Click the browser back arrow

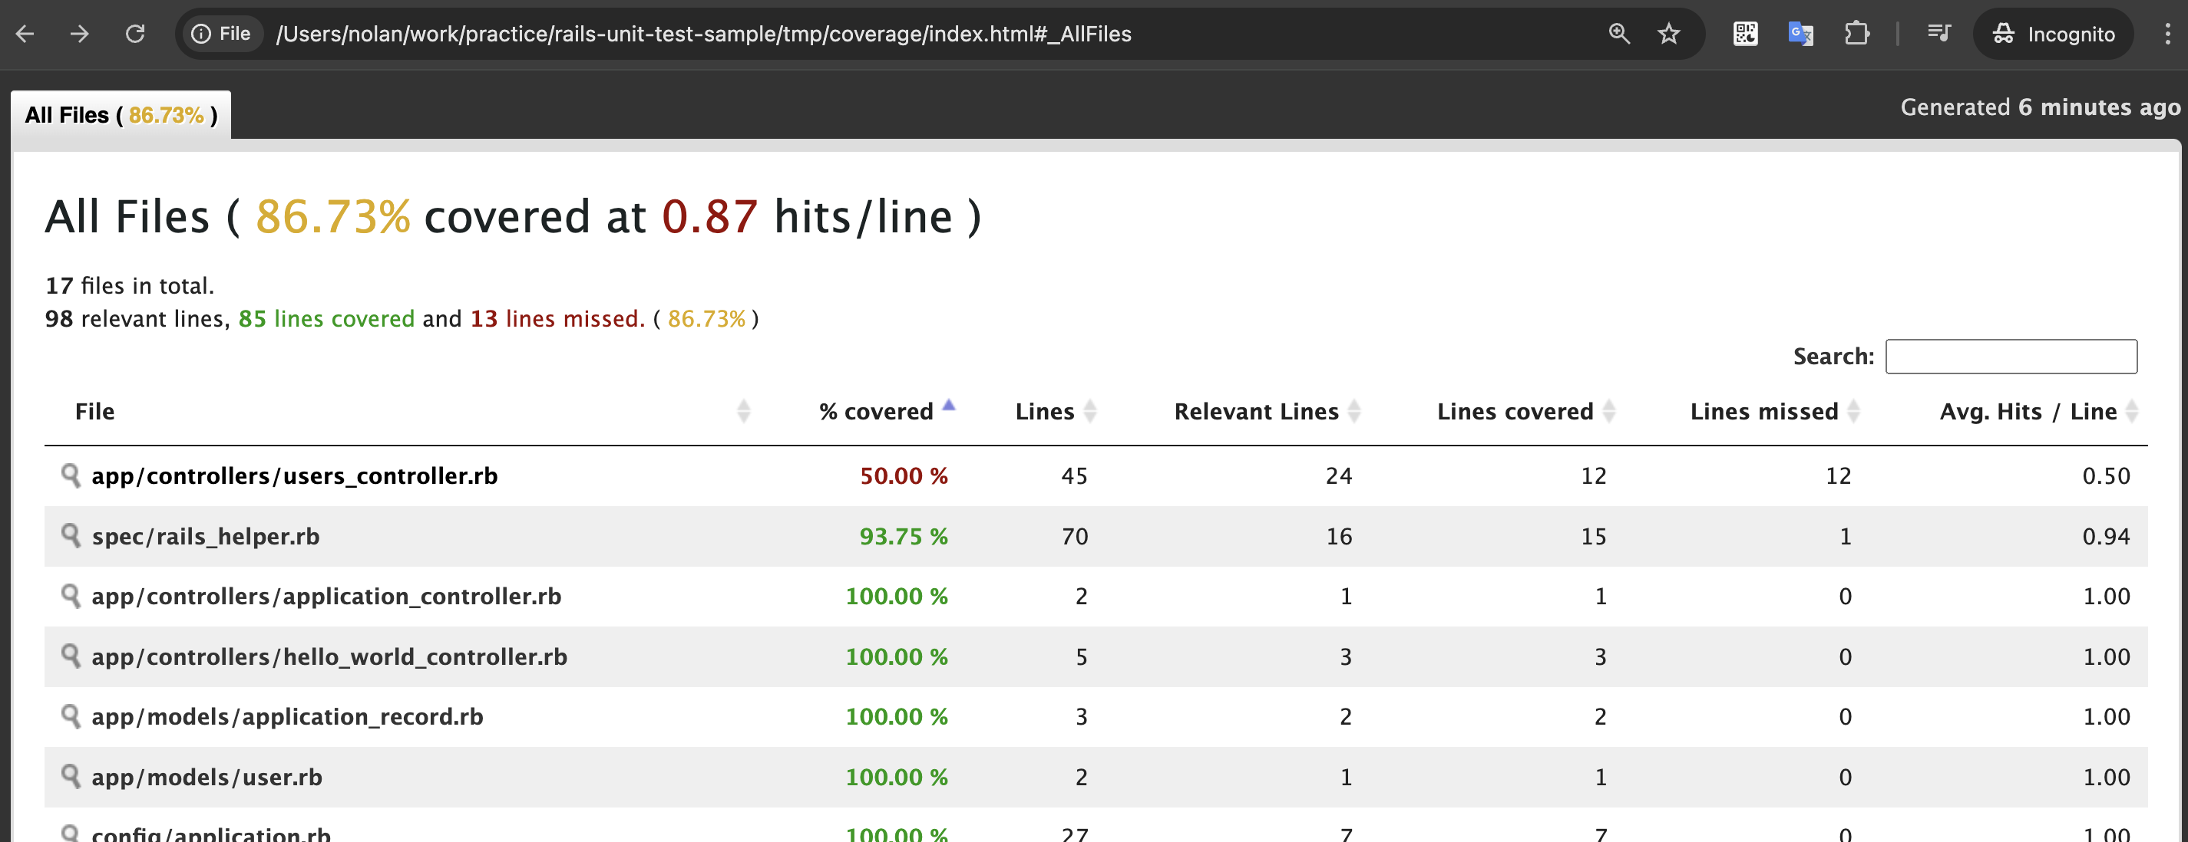click(x=25, y=34)
